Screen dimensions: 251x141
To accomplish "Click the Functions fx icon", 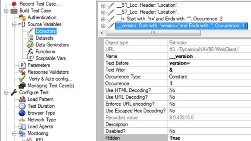I will 30,51.
